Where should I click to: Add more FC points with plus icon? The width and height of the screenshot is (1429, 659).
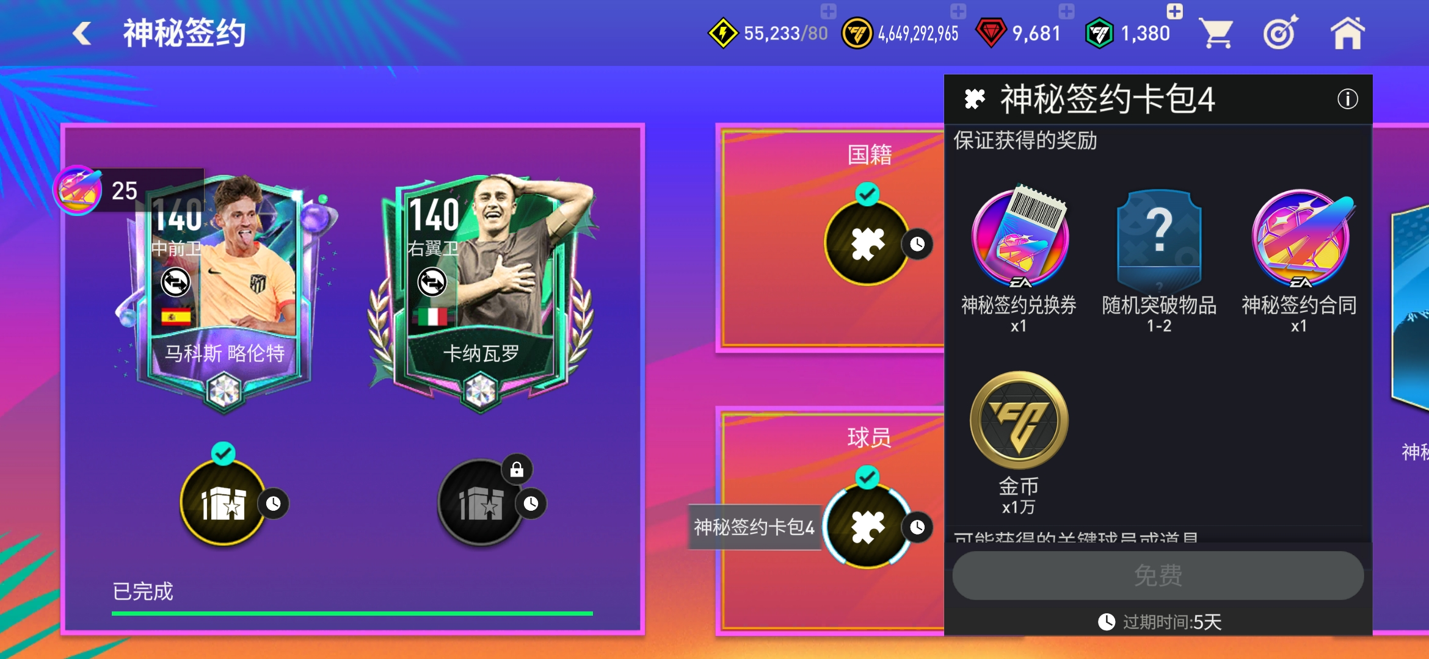point(1174,11)
